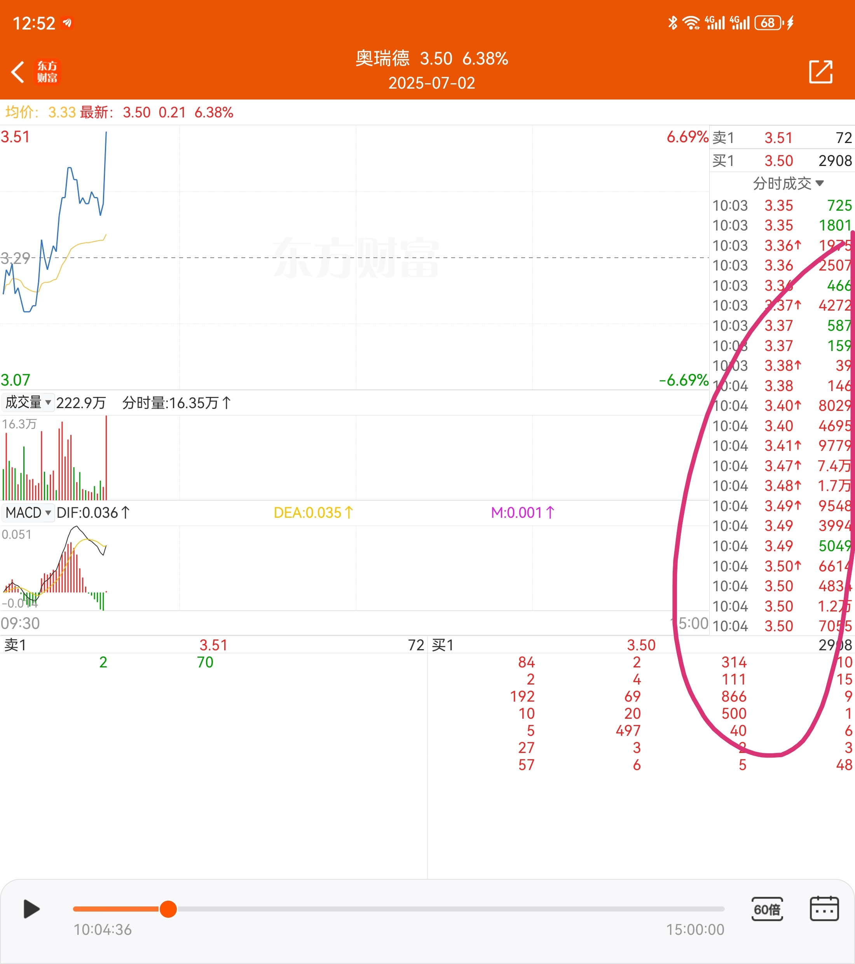Tap the DEA:0.035 reading
The image size is (855, 964).
tap(314, 513)
